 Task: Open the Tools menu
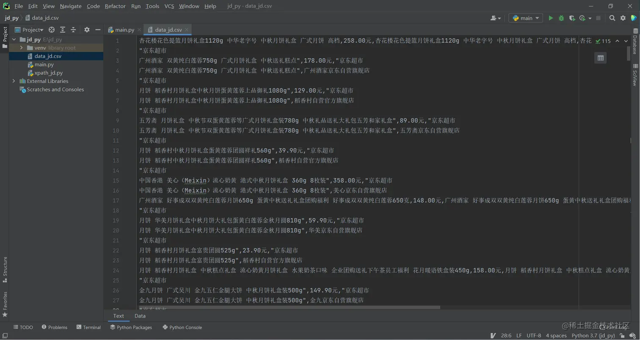click(x=152, y=6)
